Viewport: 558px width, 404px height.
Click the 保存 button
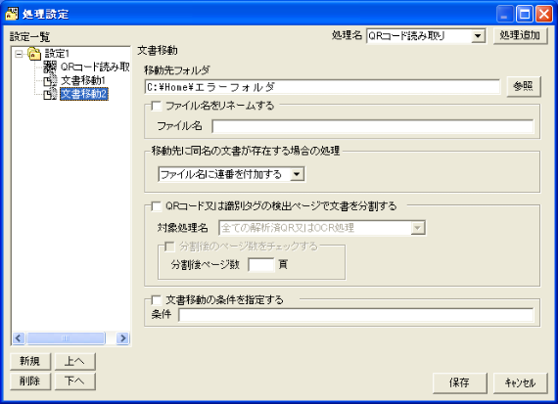459,382
